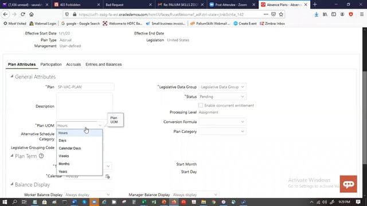
Task: Choose Months in the Plan UOM list
Action: (79, 164)
